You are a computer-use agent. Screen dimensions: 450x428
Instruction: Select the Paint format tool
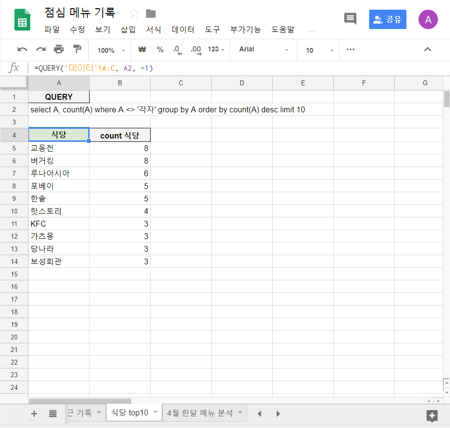(x=77, y=49)
